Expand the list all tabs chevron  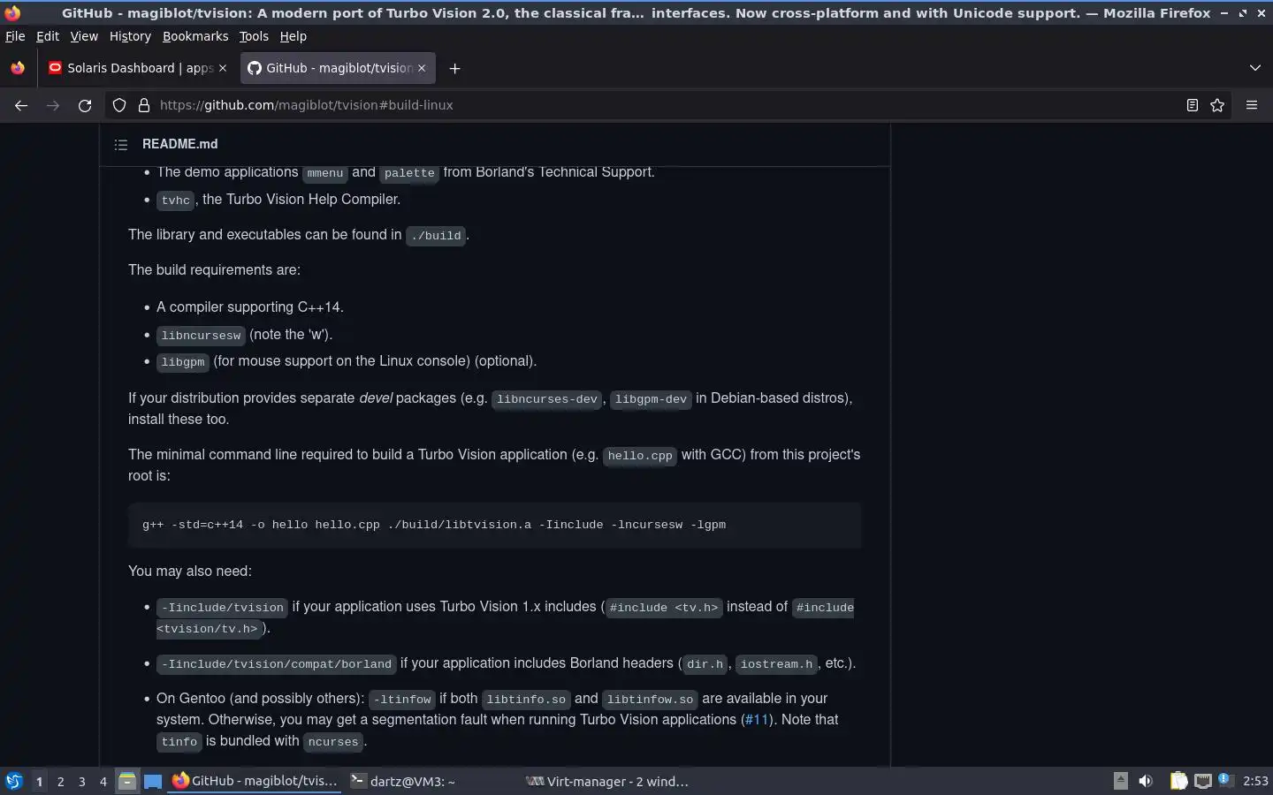pos(1255,68)
